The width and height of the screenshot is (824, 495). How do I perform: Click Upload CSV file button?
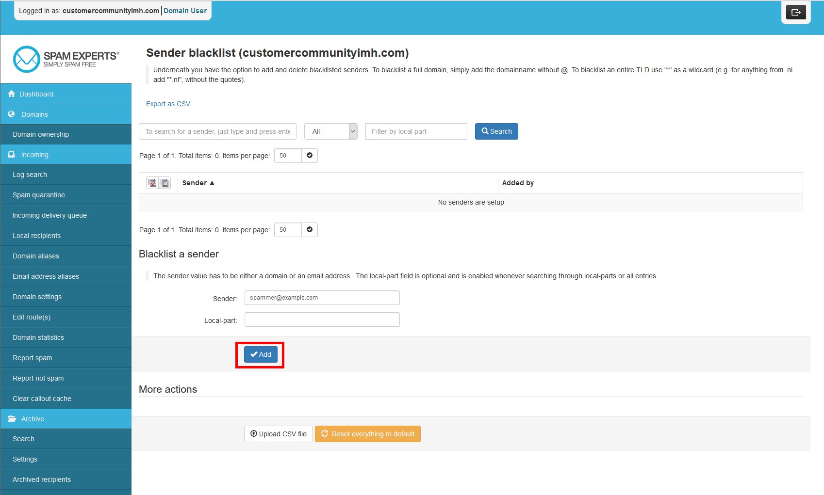[x=279, y=434]
